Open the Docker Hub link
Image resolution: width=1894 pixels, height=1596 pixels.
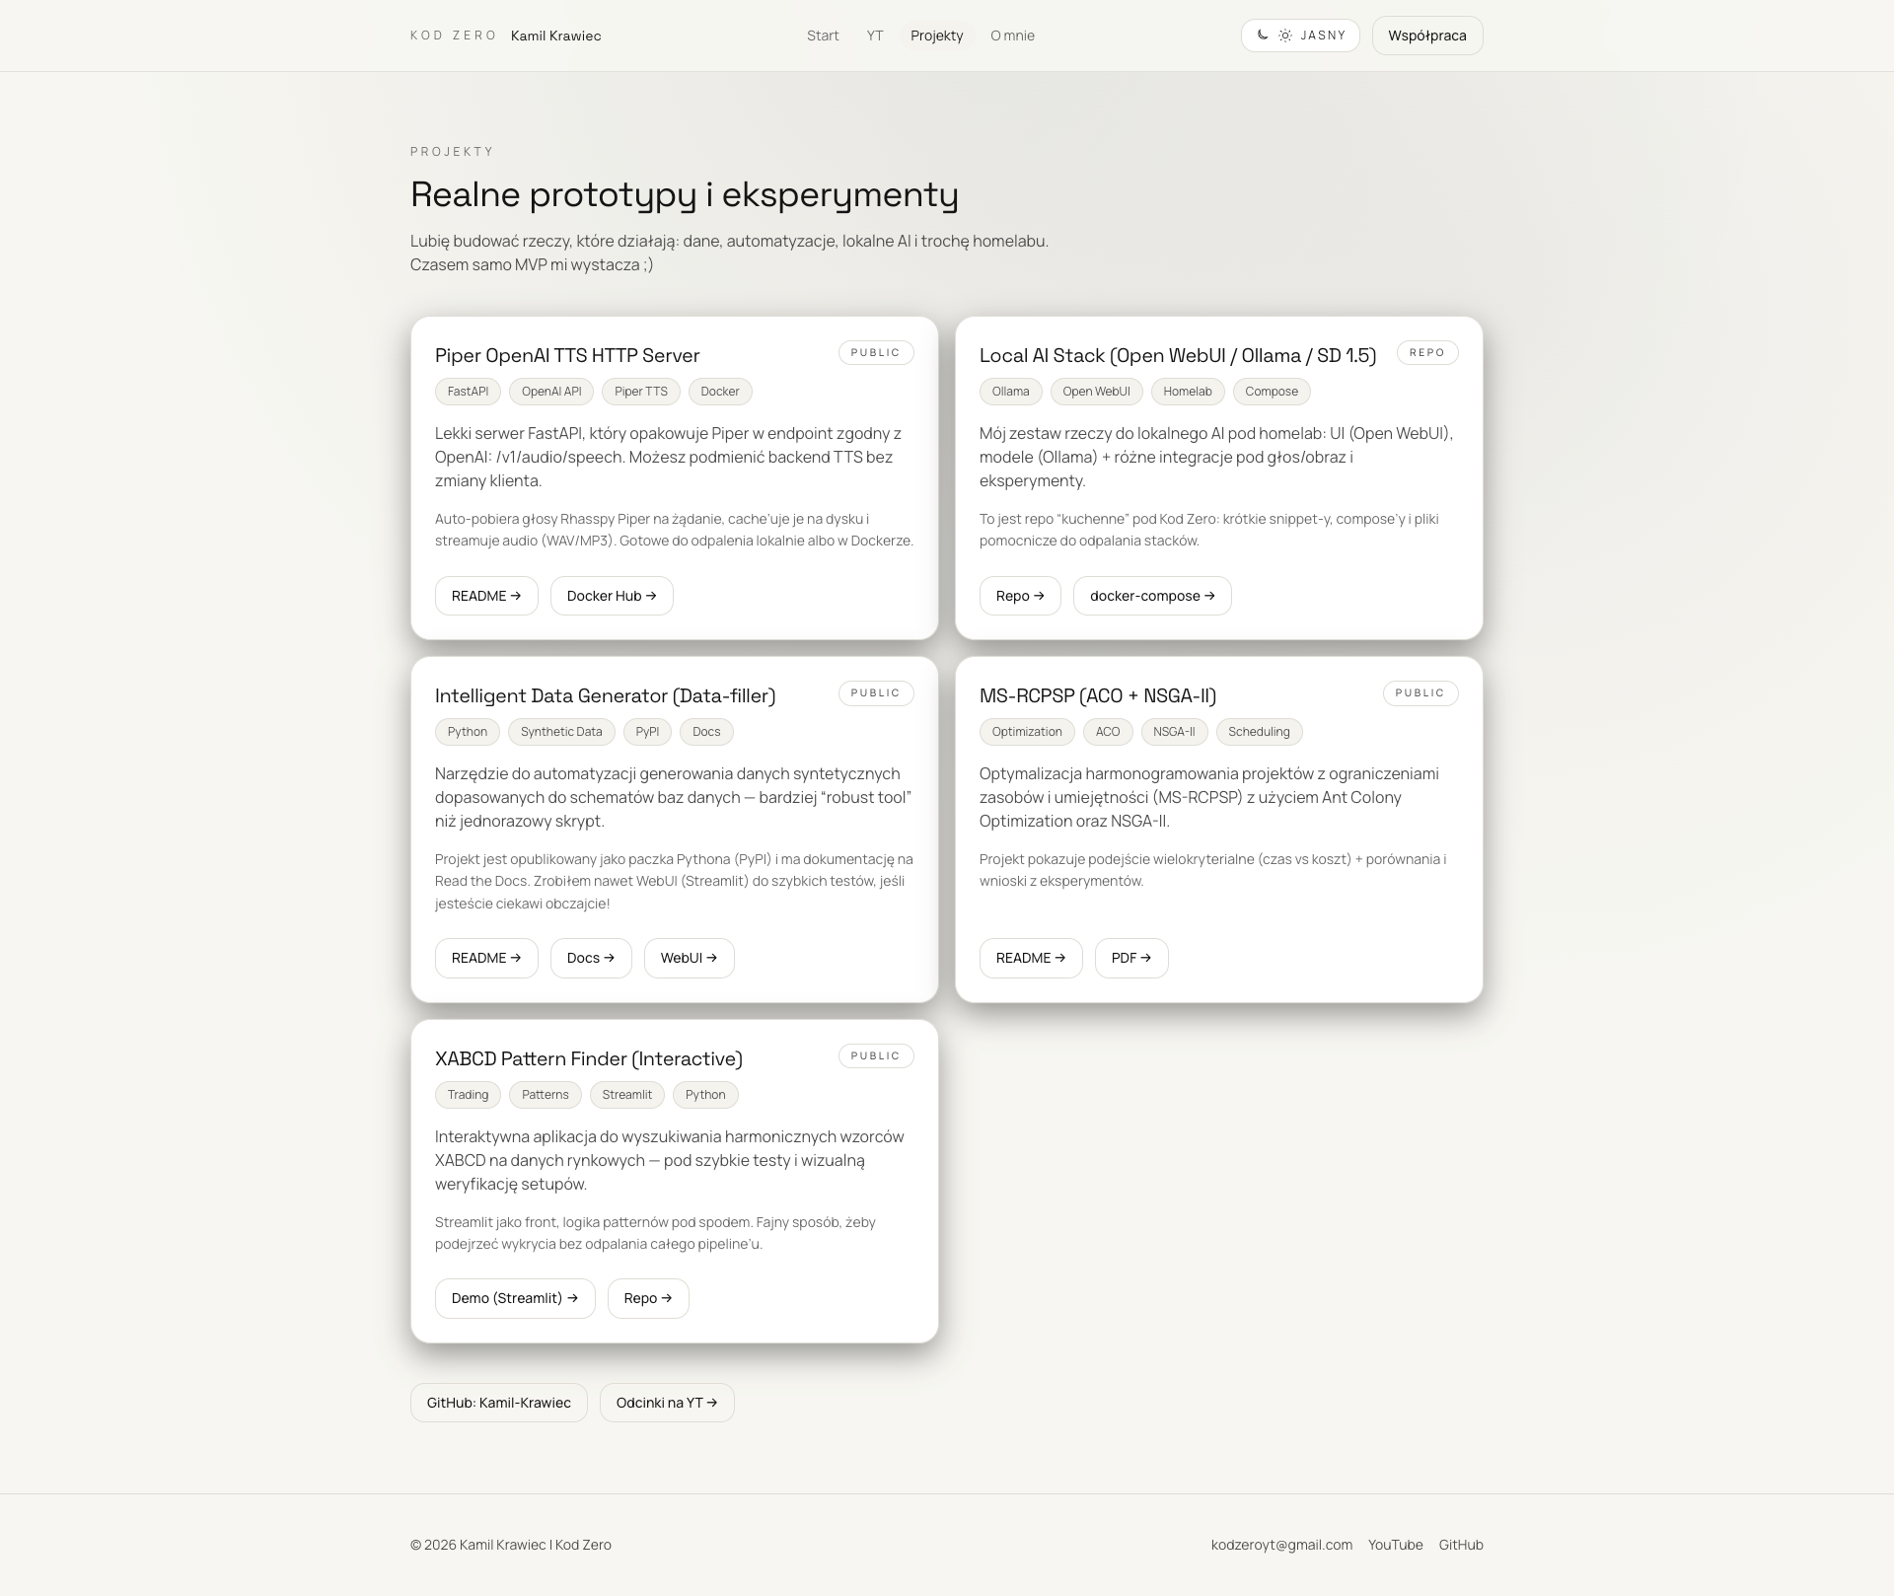pyautogui.click(x=612, y=596)
